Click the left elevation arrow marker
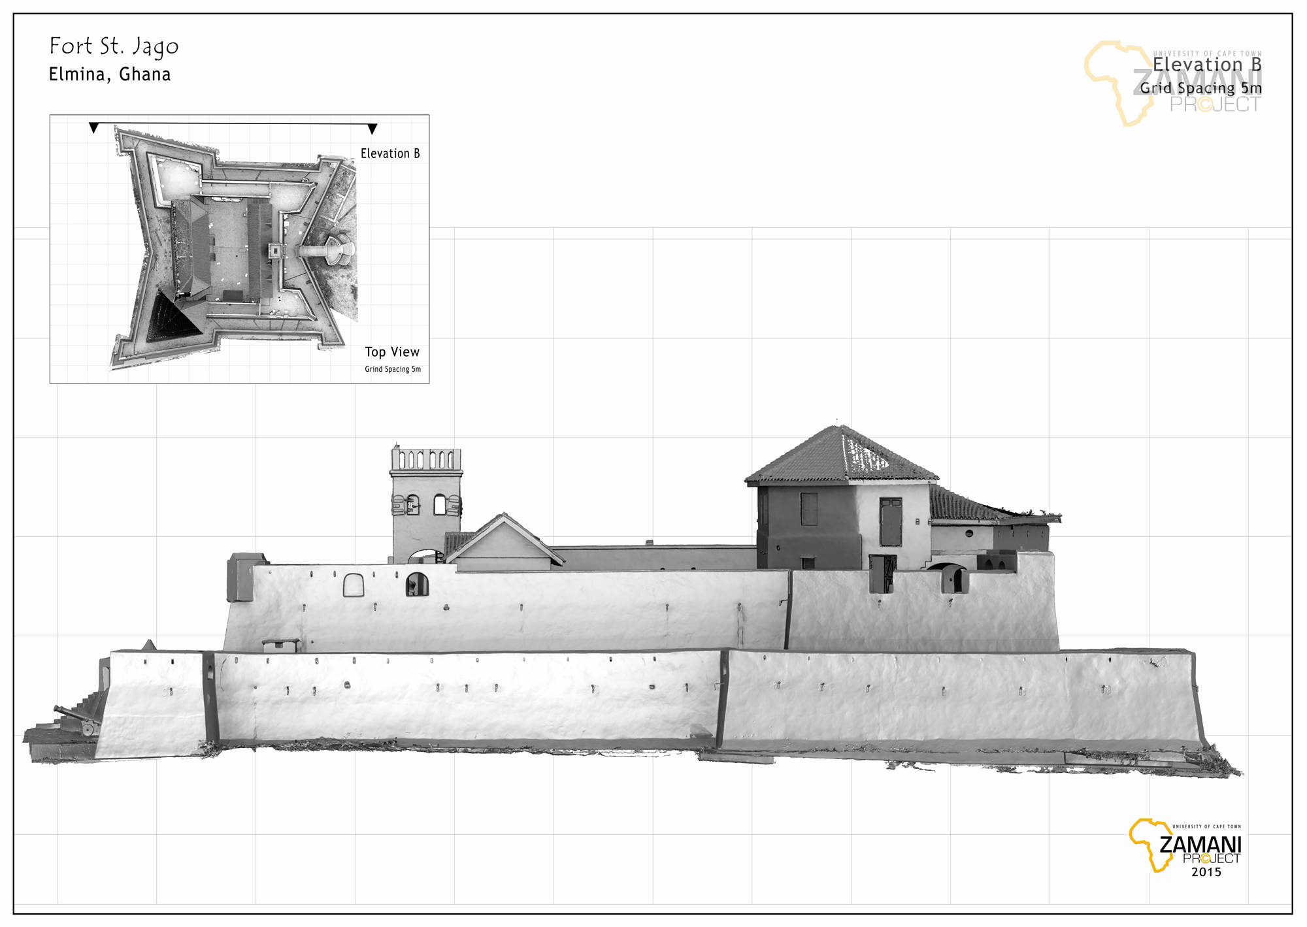1307x927 pixels. pyautogui.click(x=94, y=128)
